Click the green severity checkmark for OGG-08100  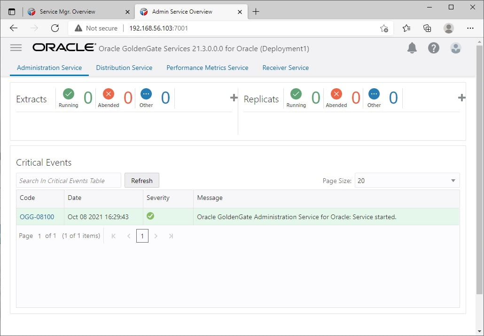(x=150, y=216)
